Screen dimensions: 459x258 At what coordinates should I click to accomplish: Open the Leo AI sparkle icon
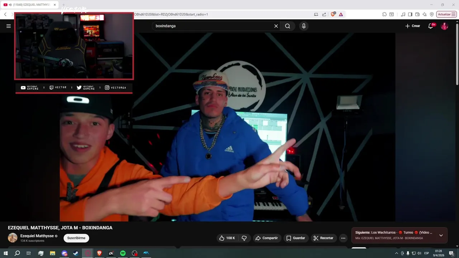point(425,14)
